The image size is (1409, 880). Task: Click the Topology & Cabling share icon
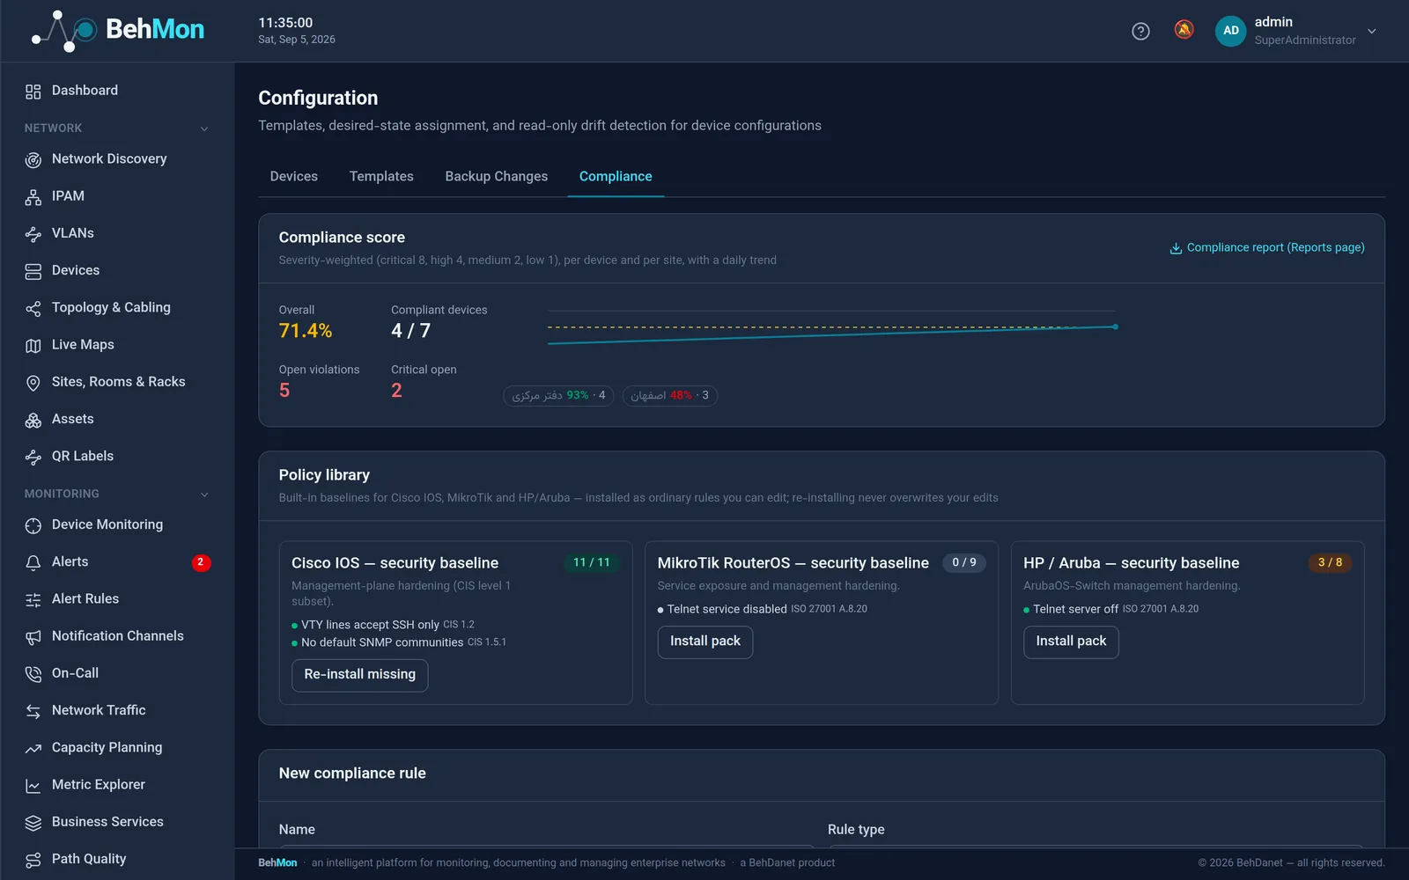(33, 309)
